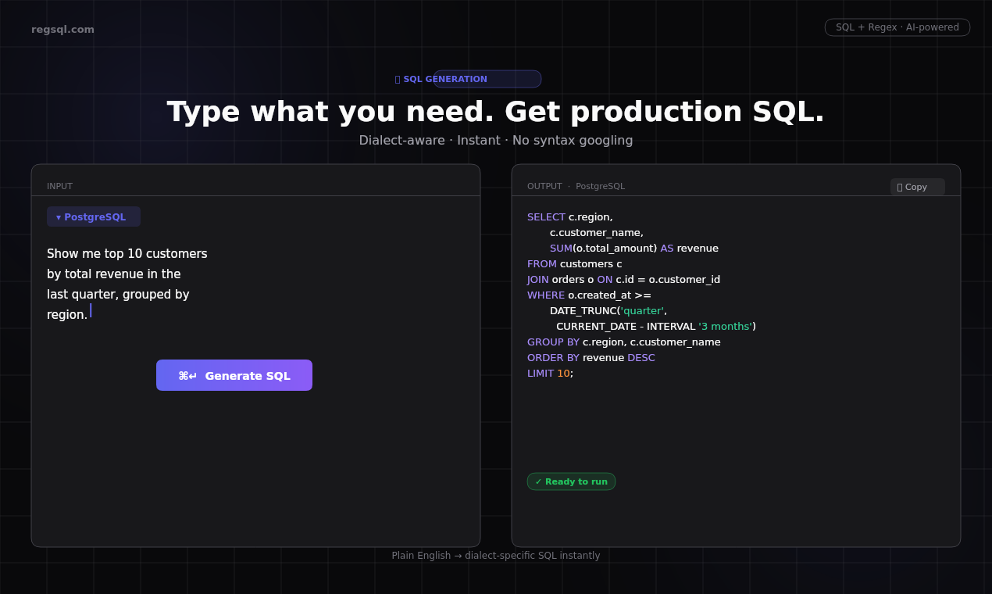The image size is (992, 594).
Task: Click the OUTPUT · PostgreSQL panel label
Action: pos(576,187)
